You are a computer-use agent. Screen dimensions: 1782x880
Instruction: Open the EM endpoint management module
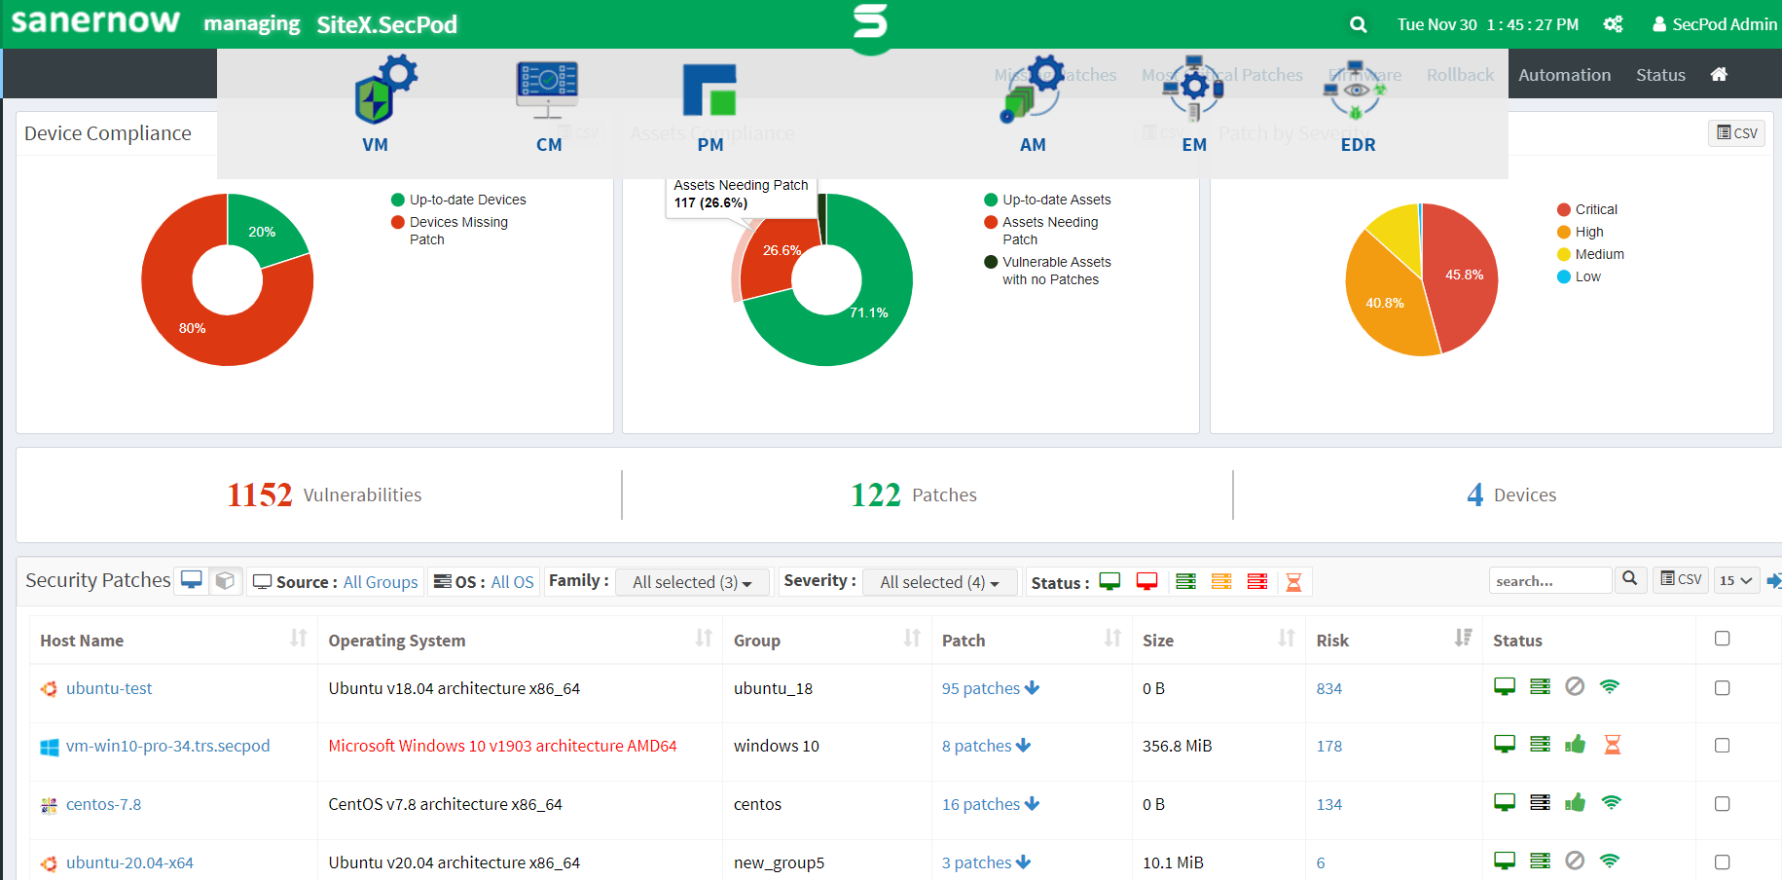click(x=1194, y=102)
